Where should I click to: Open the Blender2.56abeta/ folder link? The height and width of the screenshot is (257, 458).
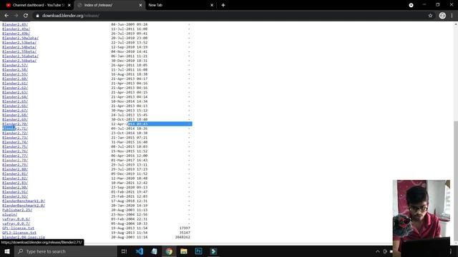[20, 56]
